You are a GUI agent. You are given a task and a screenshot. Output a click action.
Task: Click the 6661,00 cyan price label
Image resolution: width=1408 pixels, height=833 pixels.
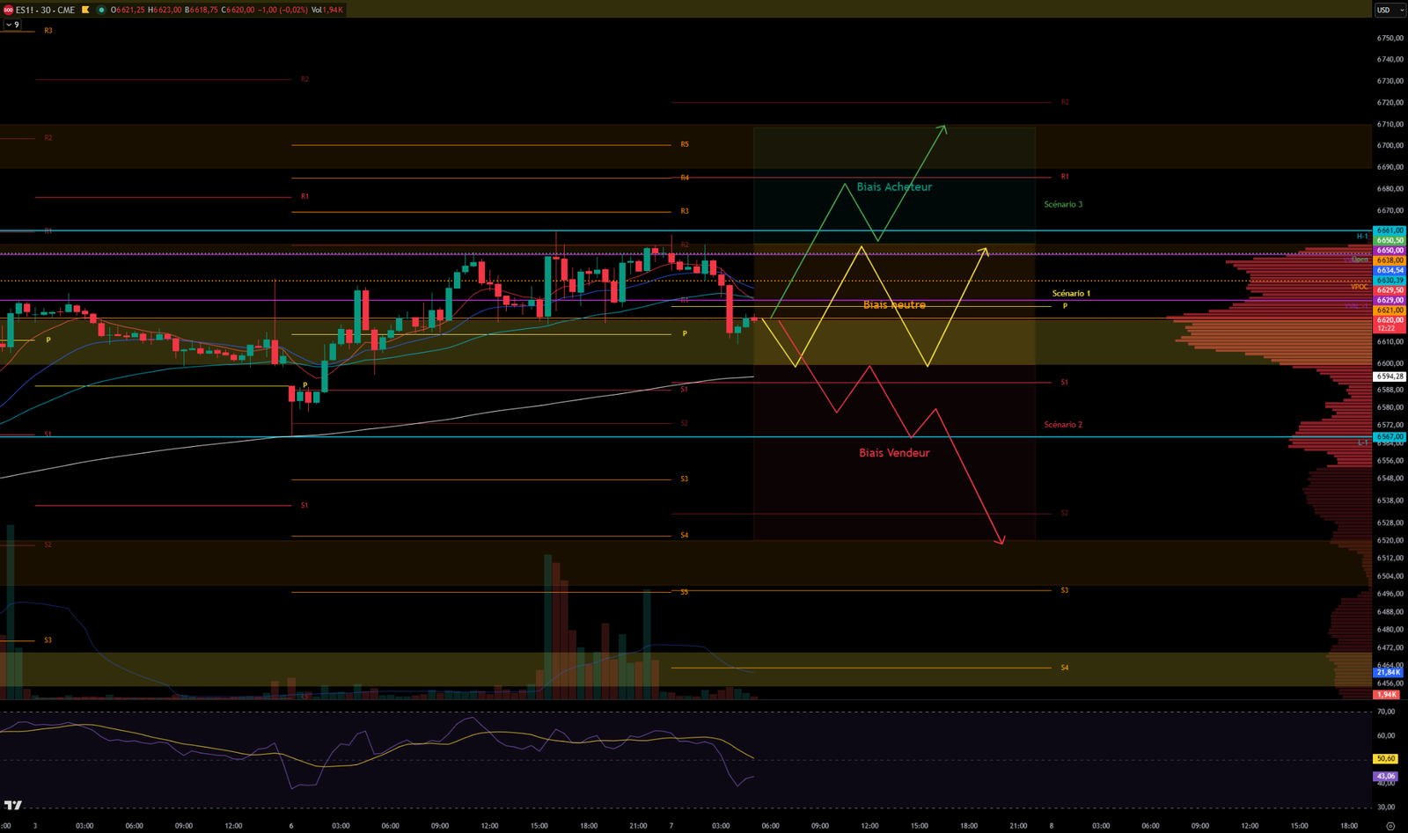click(x=1390, y=230)
